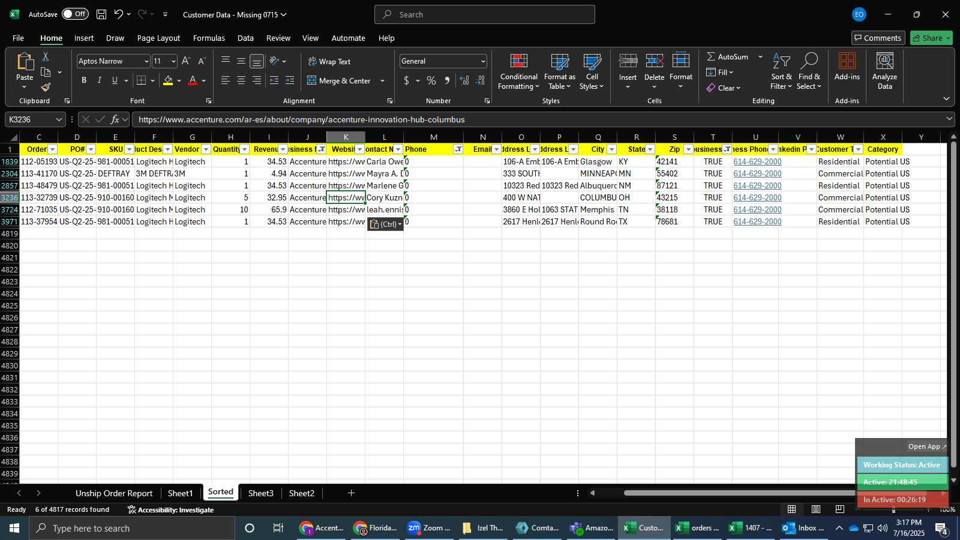This screenshot has width=960, height=540.
Task: Open phone link 614-629-2000 in row 1839
Action: point(757,161)
